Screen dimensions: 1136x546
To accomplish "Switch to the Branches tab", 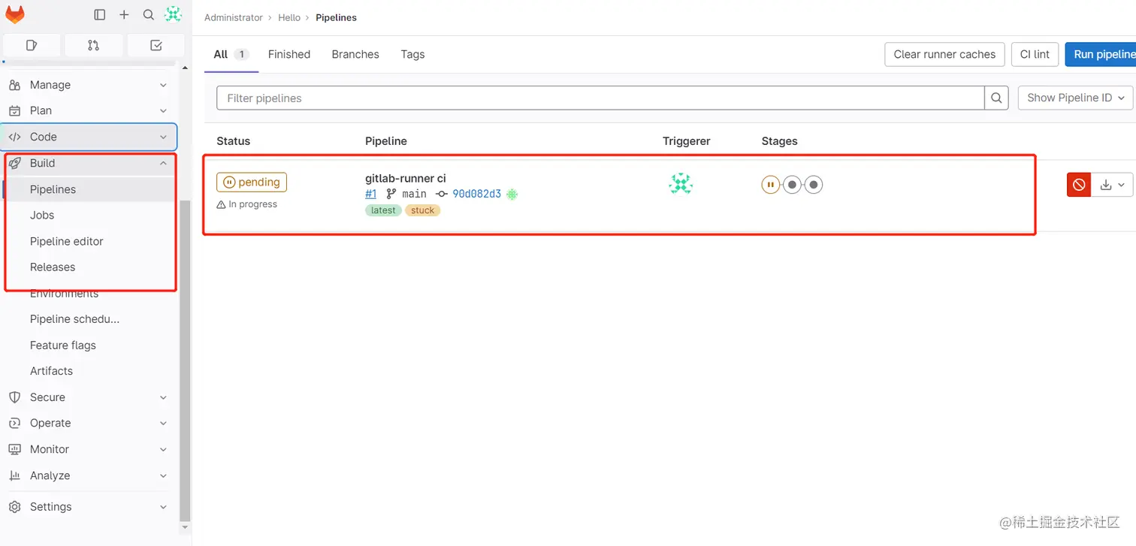I will [355, 54].
